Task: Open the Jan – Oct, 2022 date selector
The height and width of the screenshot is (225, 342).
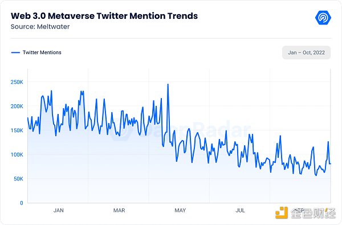Action: [x=306, y=52]
